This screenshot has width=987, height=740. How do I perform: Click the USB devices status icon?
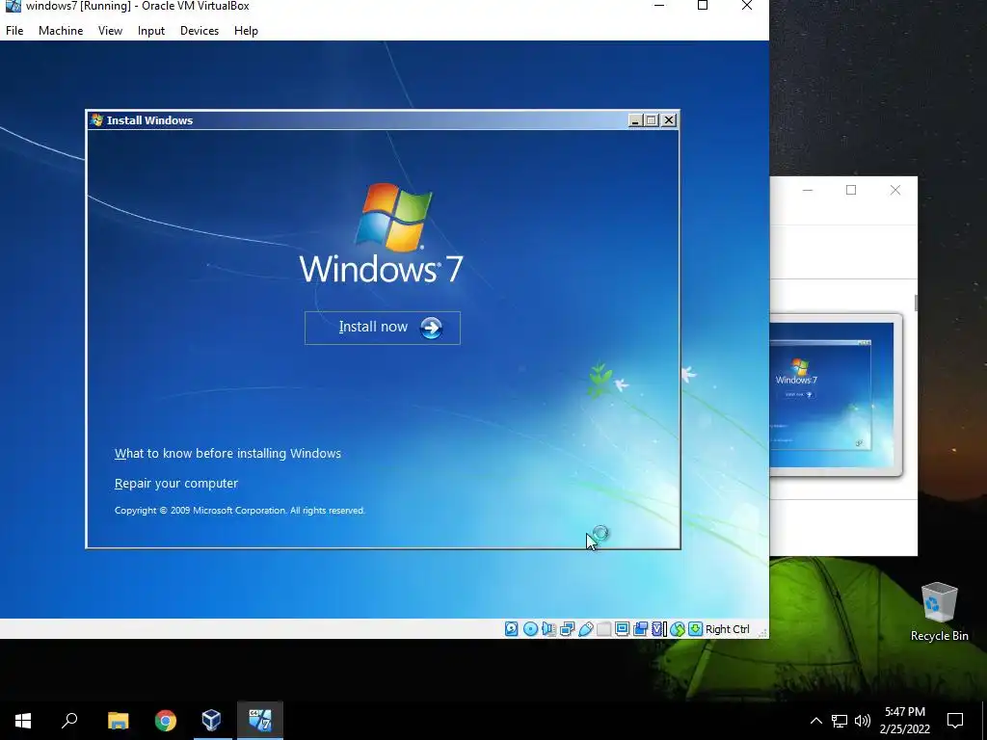[x=586, y=628]
